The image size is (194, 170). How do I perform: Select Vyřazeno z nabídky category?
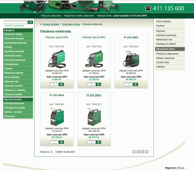click(x=18, y=90)
